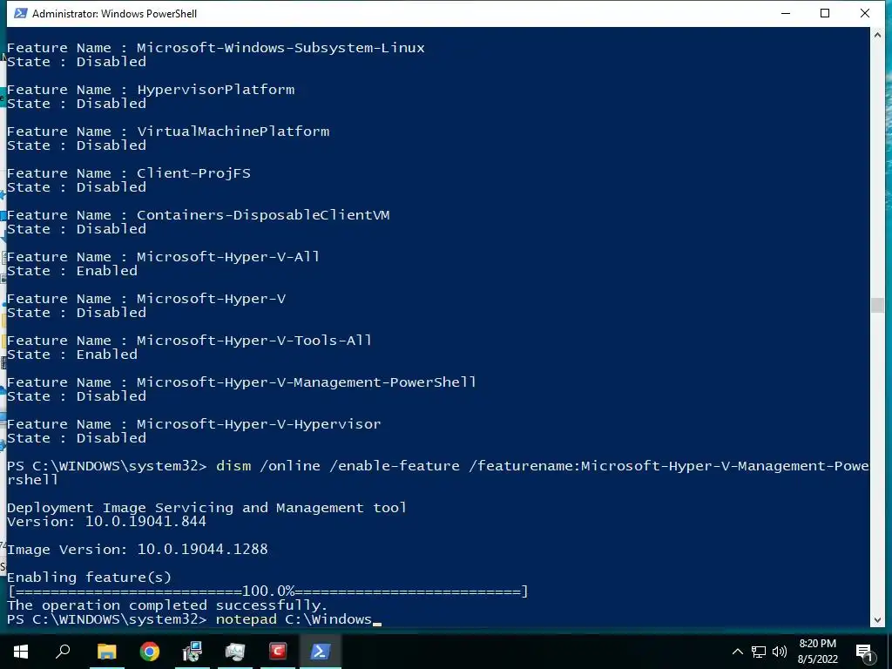The width and height of the screenshot is (892, 669).
Task: Open the network status tray icon
Action: 759,652
